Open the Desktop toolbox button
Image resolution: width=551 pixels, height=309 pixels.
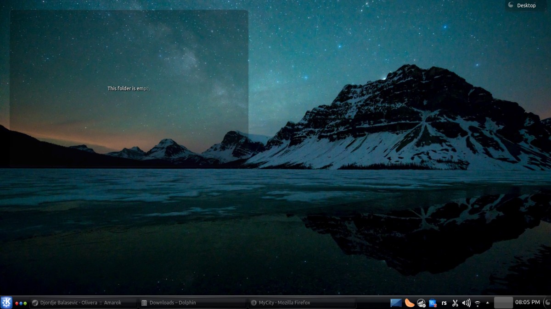(527, 6)
